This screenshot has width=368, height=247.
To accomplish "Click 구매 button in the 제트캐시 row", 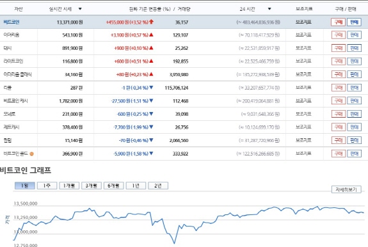I will point(338,127).
